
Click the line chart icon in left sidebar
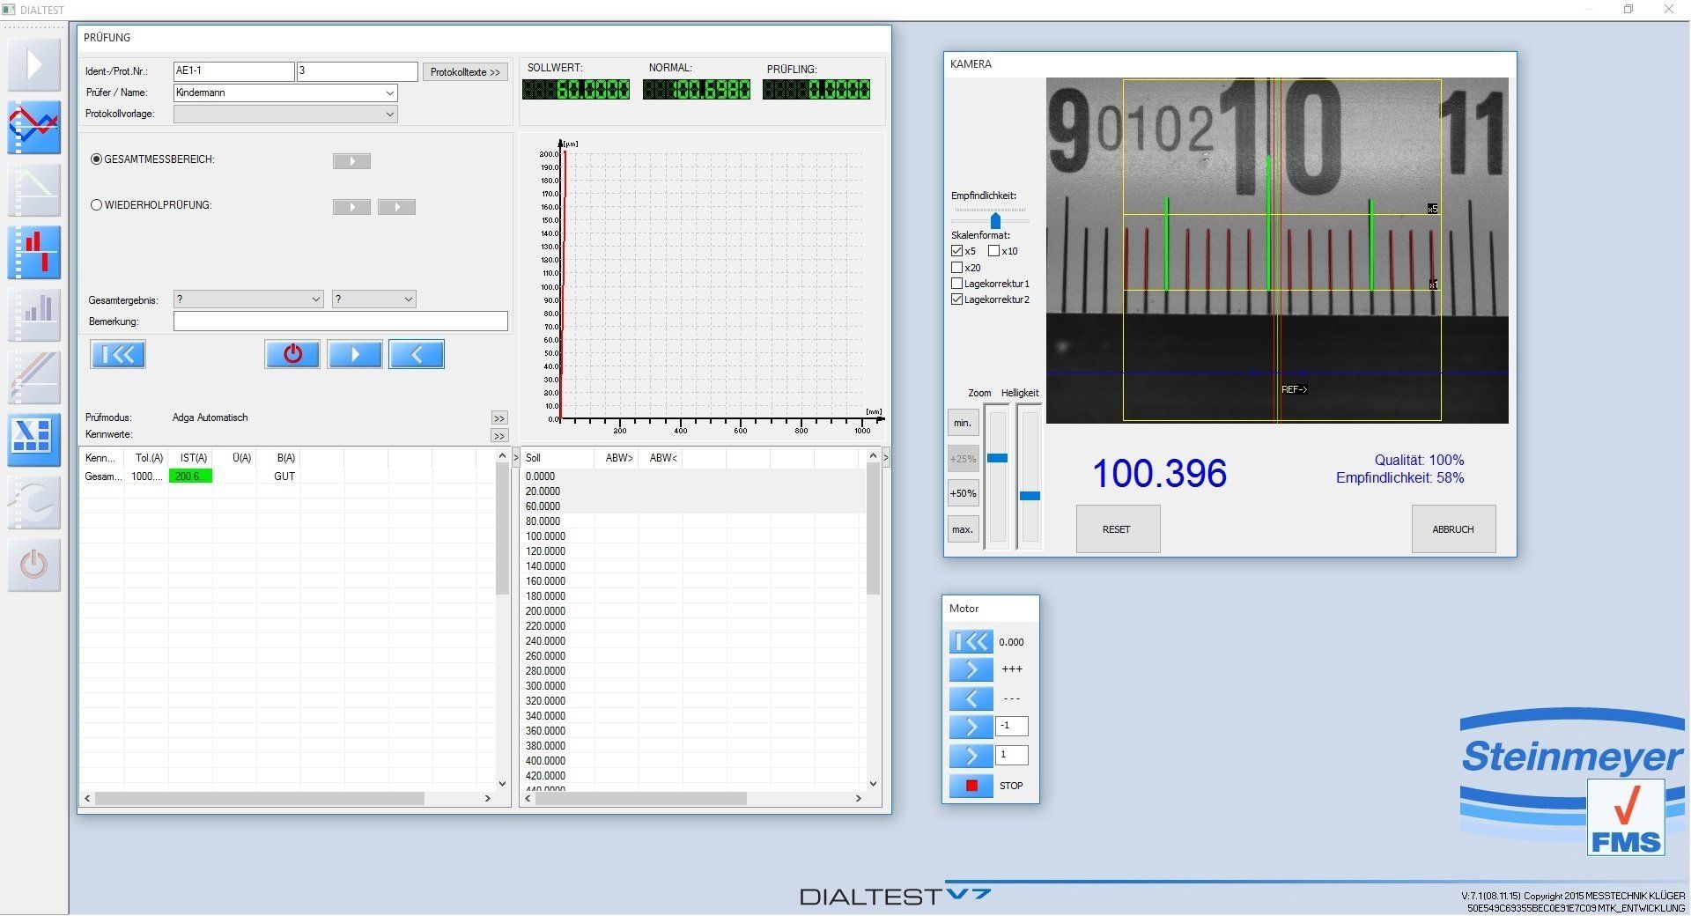[x=33, y=128]
